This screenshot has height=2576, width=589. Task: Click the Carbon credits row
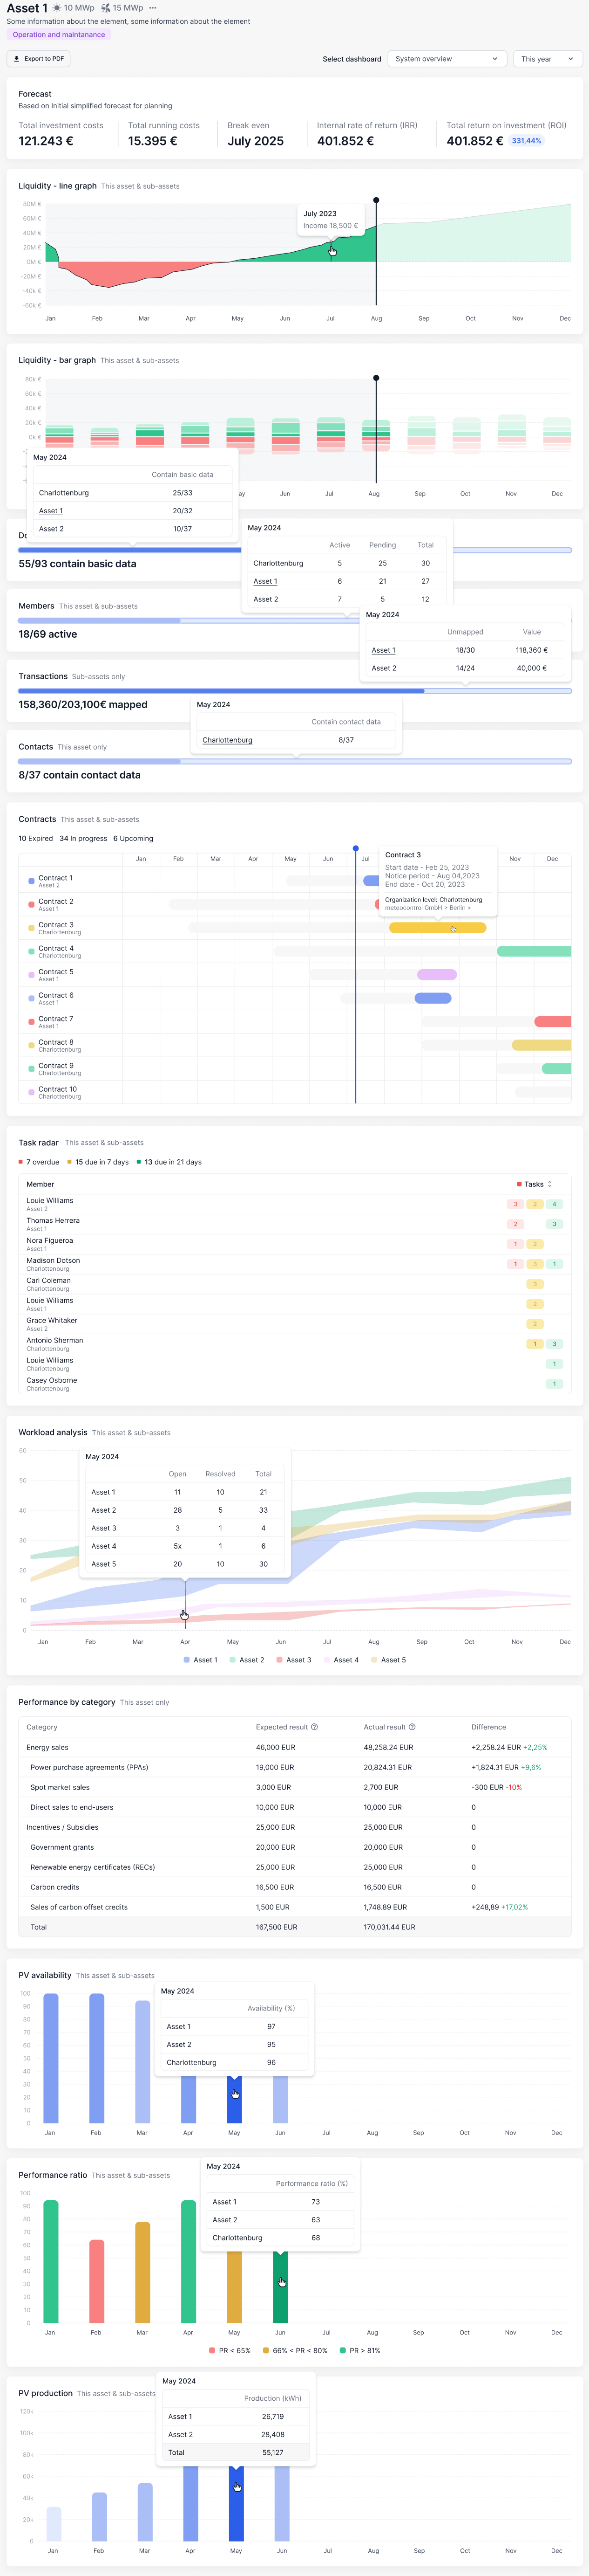click(294, 1887)
